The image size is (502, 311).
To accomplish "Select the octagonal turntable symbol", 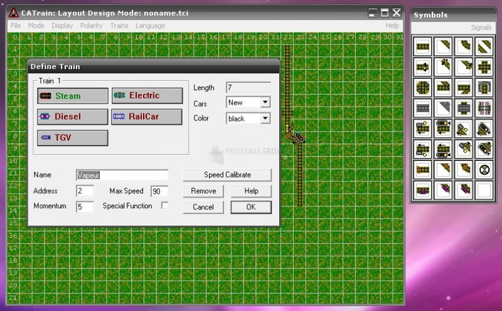I will [x=422, y=87].
